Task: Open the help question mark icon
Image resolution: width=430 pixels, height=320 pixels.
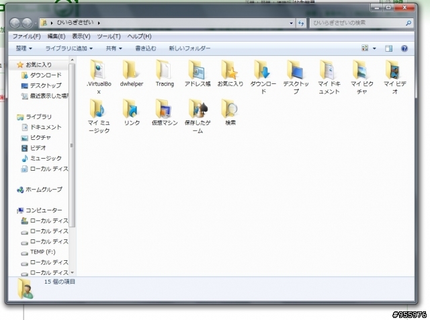Action: (x=404, y=48)
